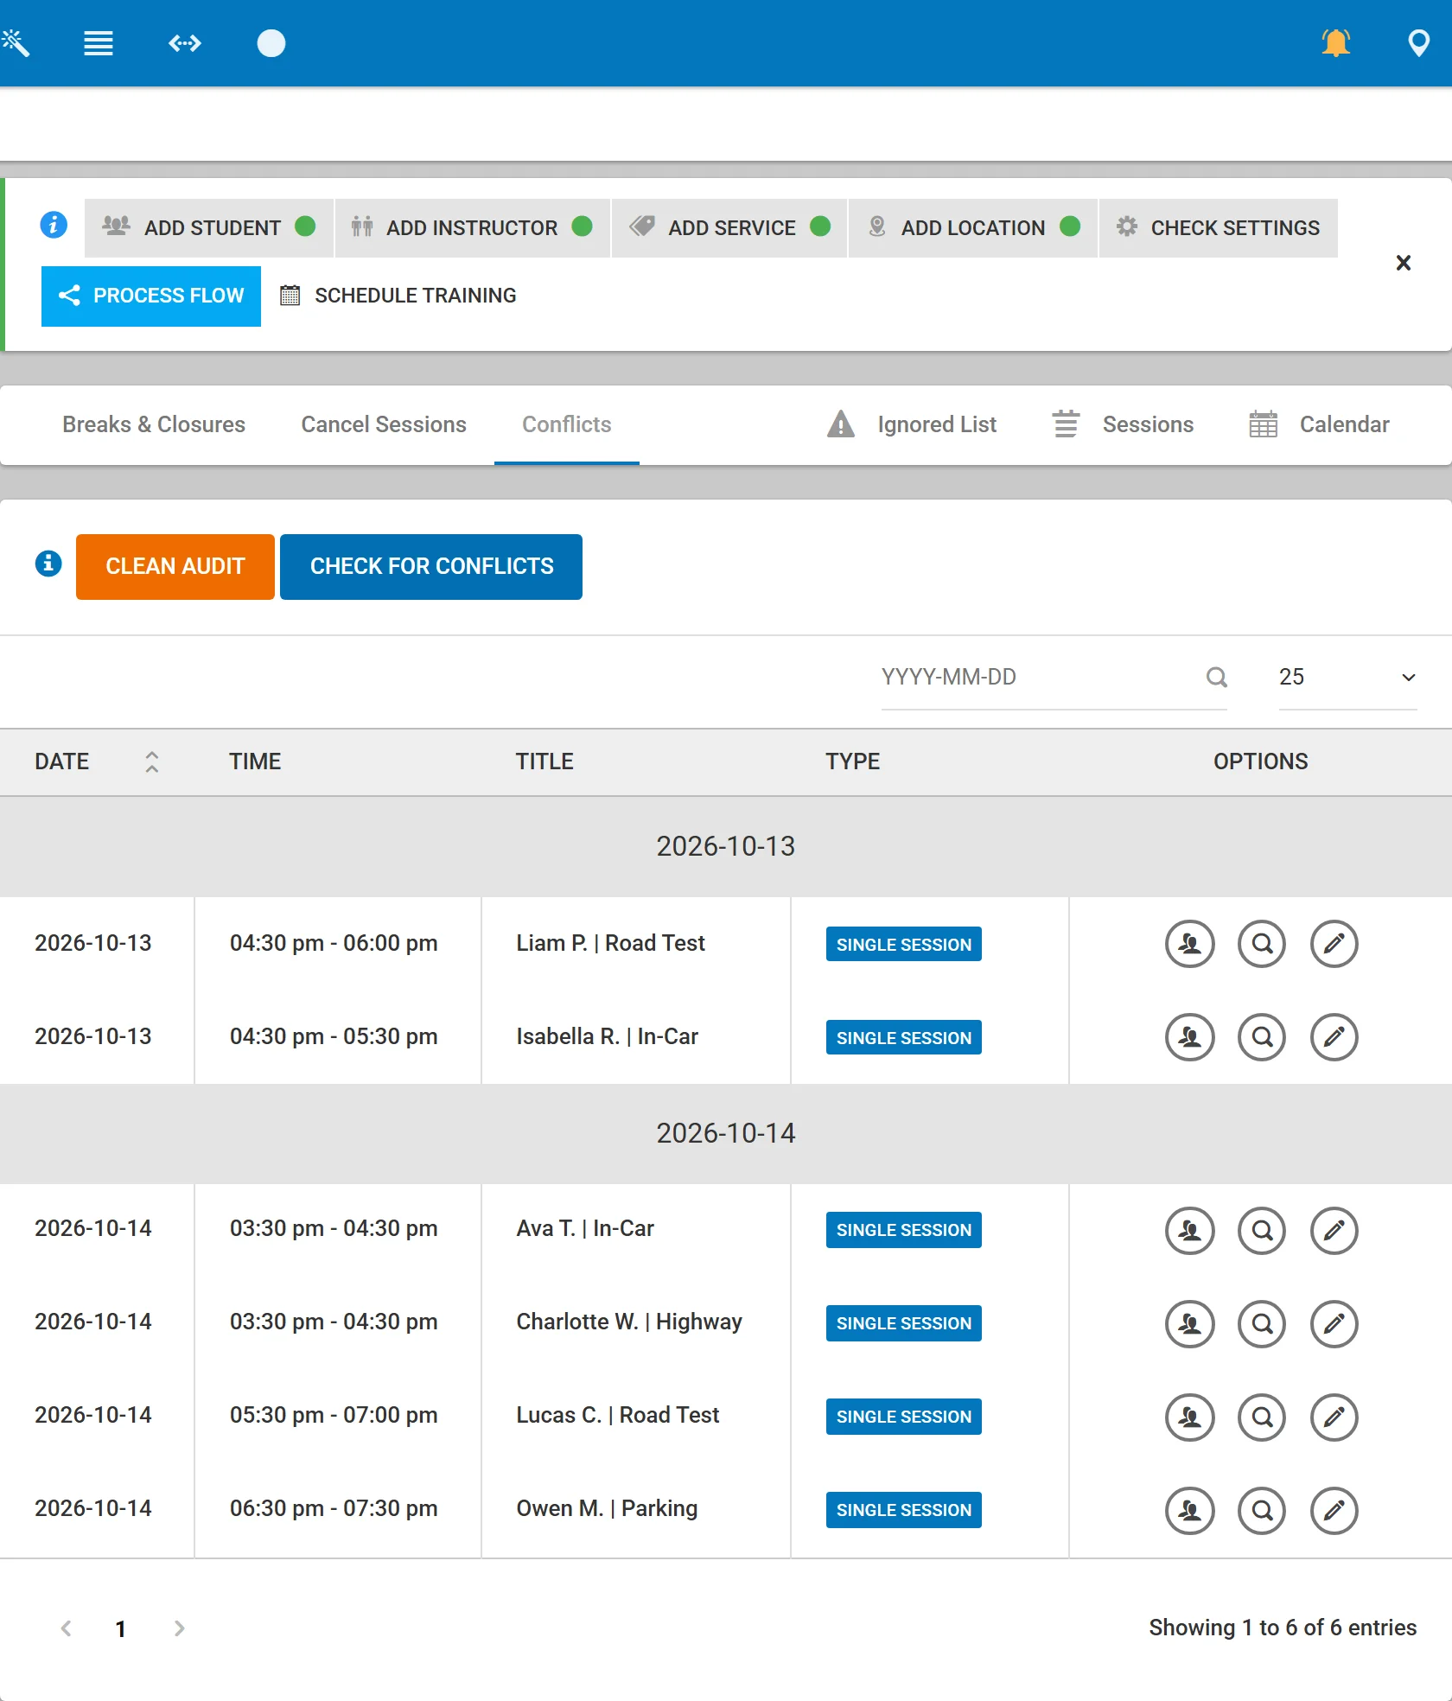Screen dimensions: 1452x1701
Task: Open the notifications bell
Action: [x=1335, y=43]
